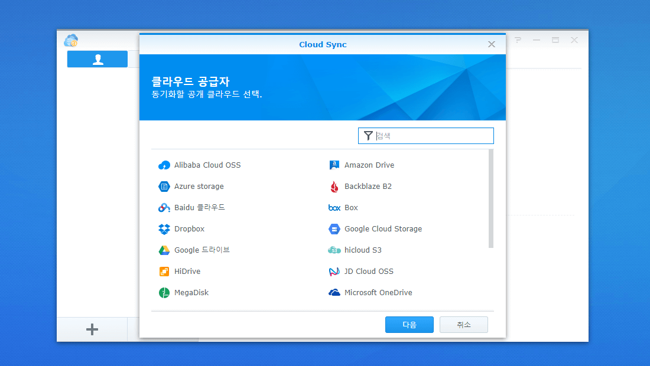Select the Google Cloud Storage label
The image size is (650, 366).
tap(383, 229)
